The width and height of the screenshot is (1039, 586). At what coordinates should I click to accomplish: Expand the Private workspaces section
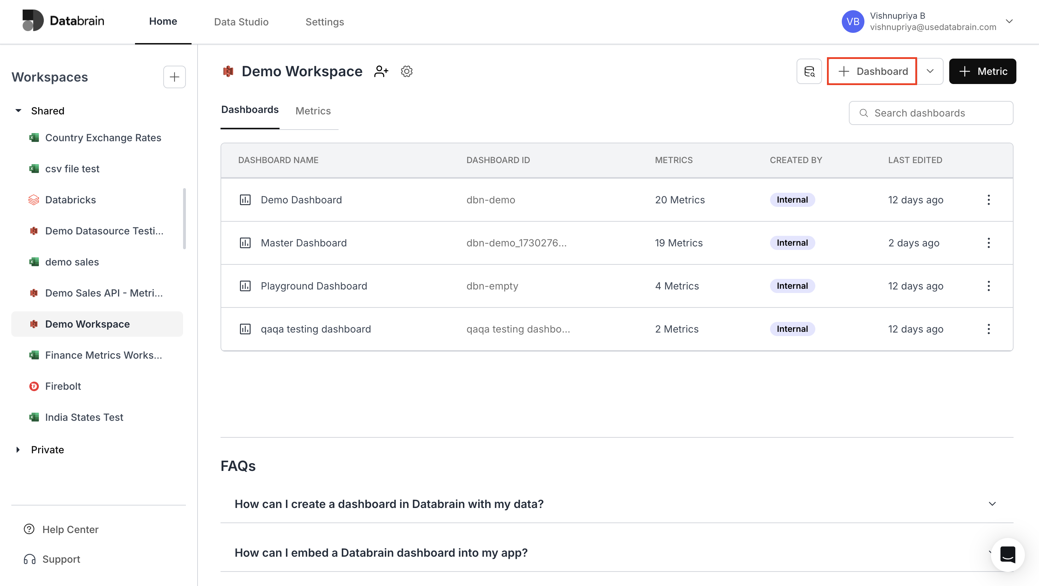click(18, 450)
